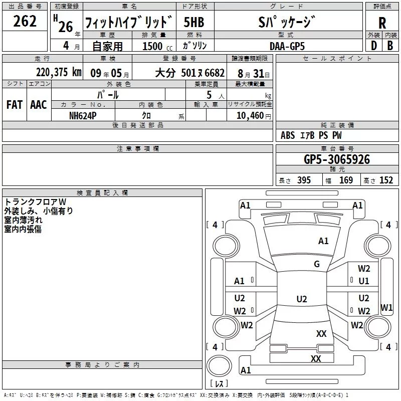Click the note 室内内張傷

click(x=23, y=229)
